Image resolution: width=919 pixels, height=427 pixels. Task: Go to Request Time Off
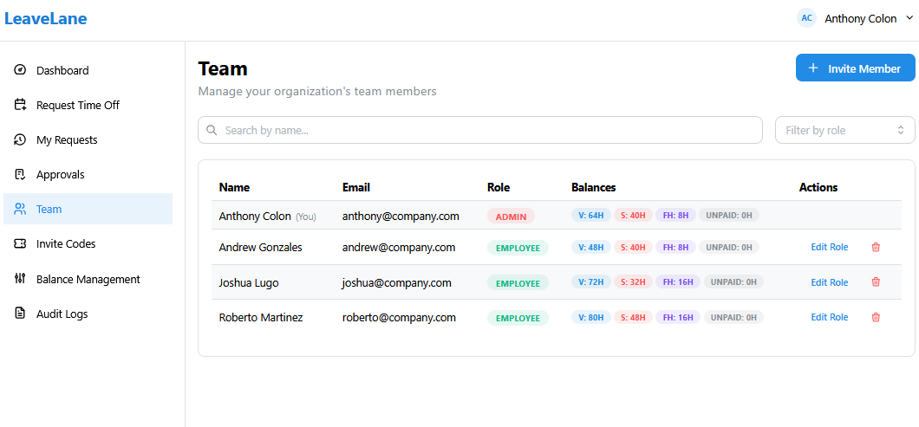pos(88,105)
